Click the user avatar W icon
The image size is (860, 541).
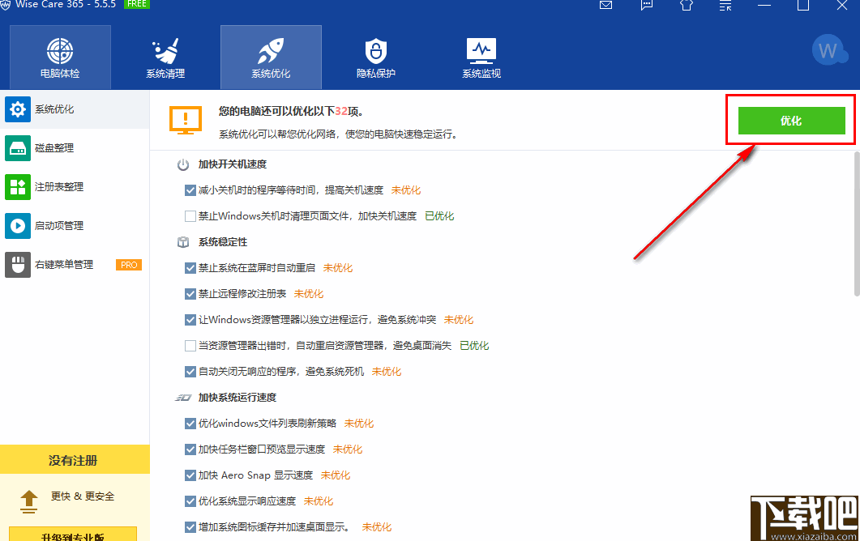tap(828, 50)
